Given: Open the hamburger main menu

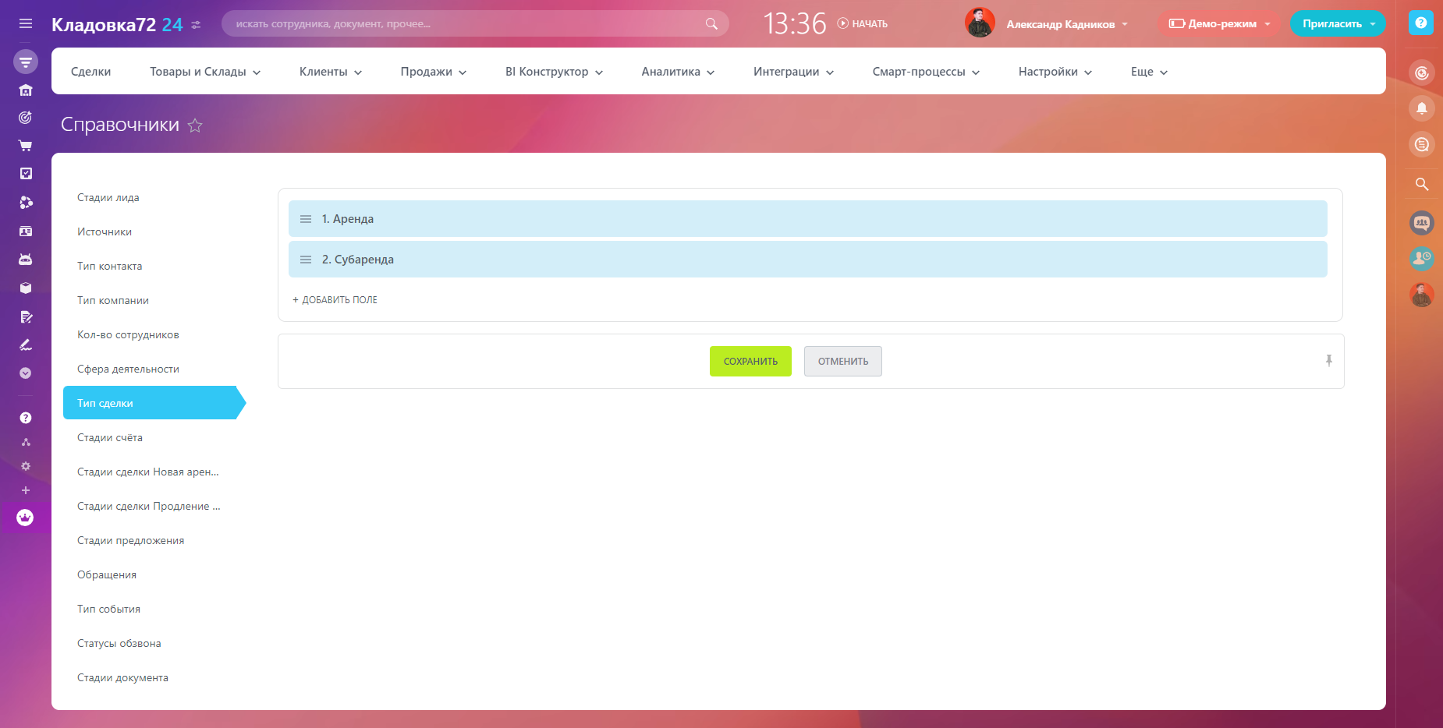Looking at the screenshot, I should click(26, 23).
